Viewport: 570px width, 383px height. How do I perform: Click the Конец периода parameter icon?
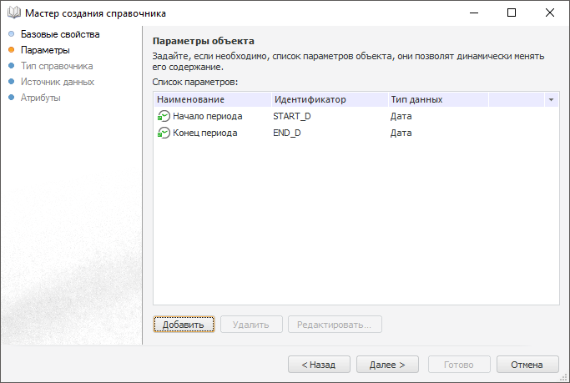164,133
